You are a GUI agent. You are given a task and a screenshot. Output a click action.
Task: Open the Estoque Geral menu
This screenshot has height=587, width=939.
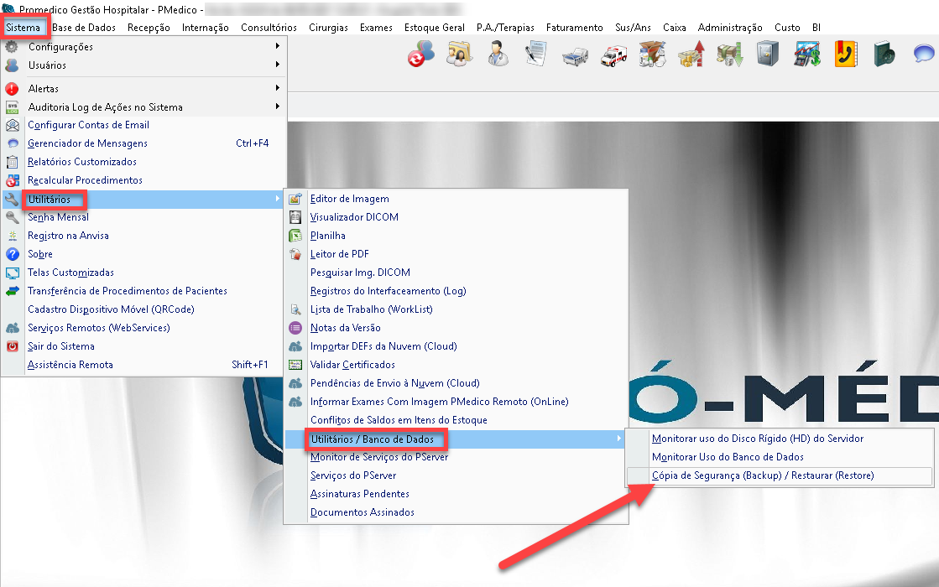[435, 28]
